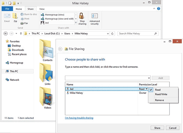Viewport: 183px width, 133px height.
Task: Click the File Sharing back arrow
Action: tap(60, 49)
